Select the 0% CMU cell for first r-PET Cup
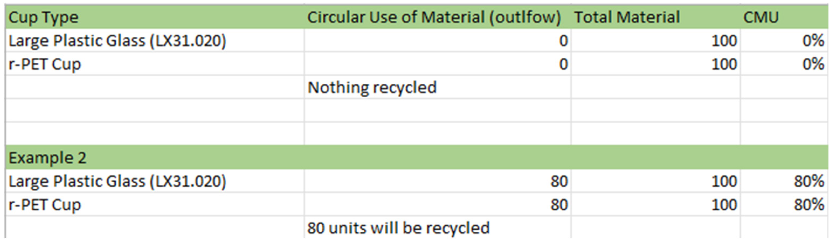This screenshot has width=832, height=242. click(x=784, y=64)
